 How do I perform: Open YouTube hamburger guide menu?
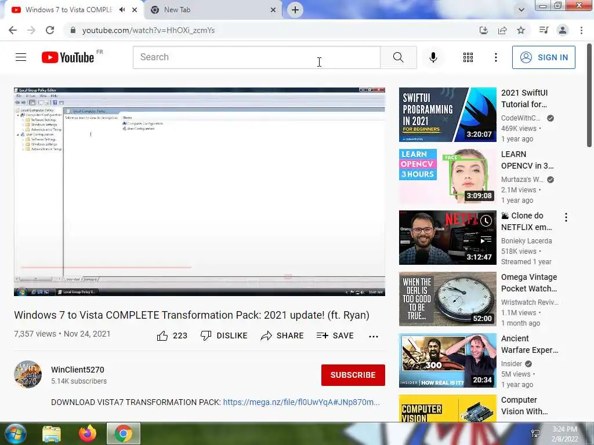[x=21, y=57]
